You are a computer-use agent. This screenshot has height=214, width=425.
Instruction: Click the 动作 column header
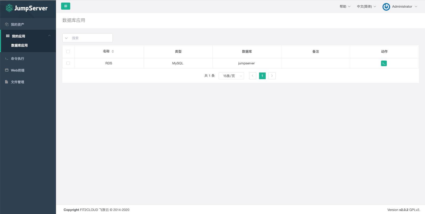(384, 52)
